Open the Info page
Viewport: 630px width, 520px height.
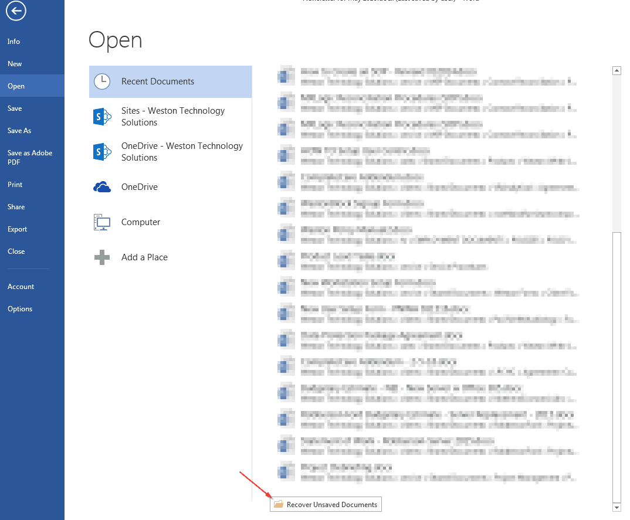(x=32, y=42)
